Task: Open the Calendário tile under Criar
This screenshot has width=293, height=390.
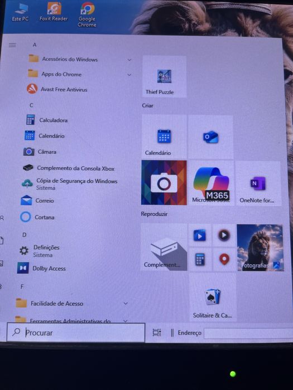Action: pyautogui.click(x=164, y=136)
